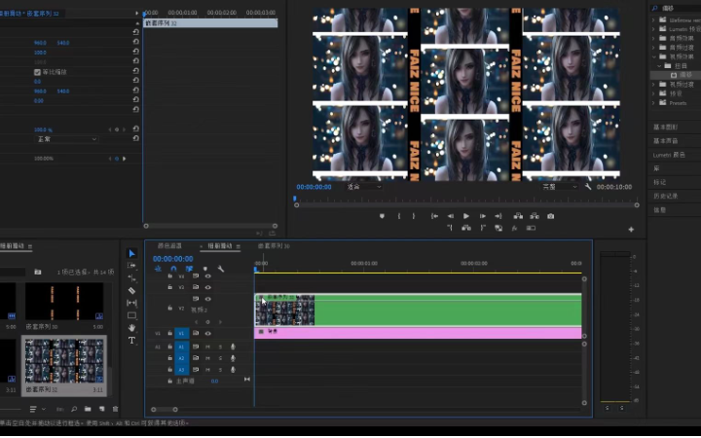The width and height of the screenshot is (701, 438).
Task: Click the Lift button in program monitor
Action: click(518, 216)
